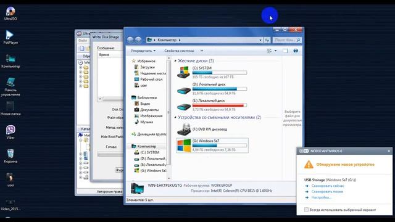Click Свойства системы in toolbar
The width and height of the screenshot is (395, 222).
click(179, 51)
